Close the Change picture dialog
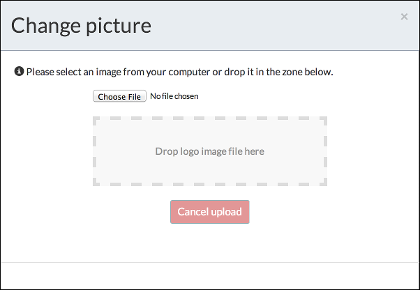The image size is (420, 290). pos(404,17)
